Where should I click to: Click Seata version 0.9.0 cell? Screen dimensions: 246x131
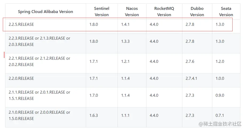[220, 95]
